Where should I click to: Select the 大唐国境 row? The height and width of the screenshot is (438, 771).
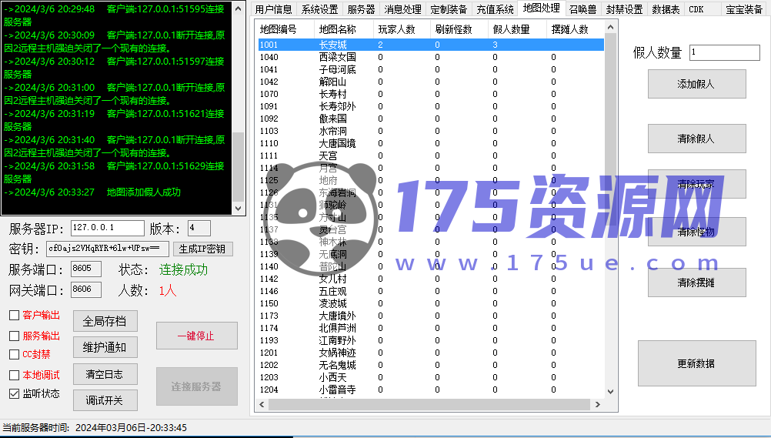[431, 143]
